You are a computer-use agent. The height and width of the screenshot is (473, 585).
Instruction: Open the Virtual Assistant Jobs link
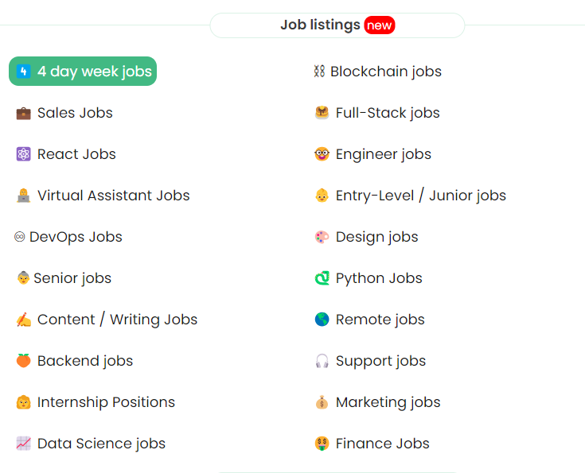click(113, 196)
